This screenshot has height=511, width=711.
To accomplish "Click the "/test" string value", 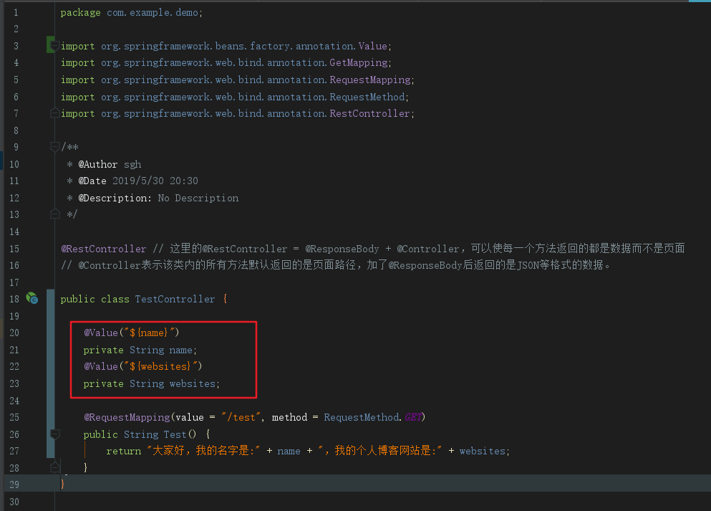I will pyautogui.click(x=241, y=417).
